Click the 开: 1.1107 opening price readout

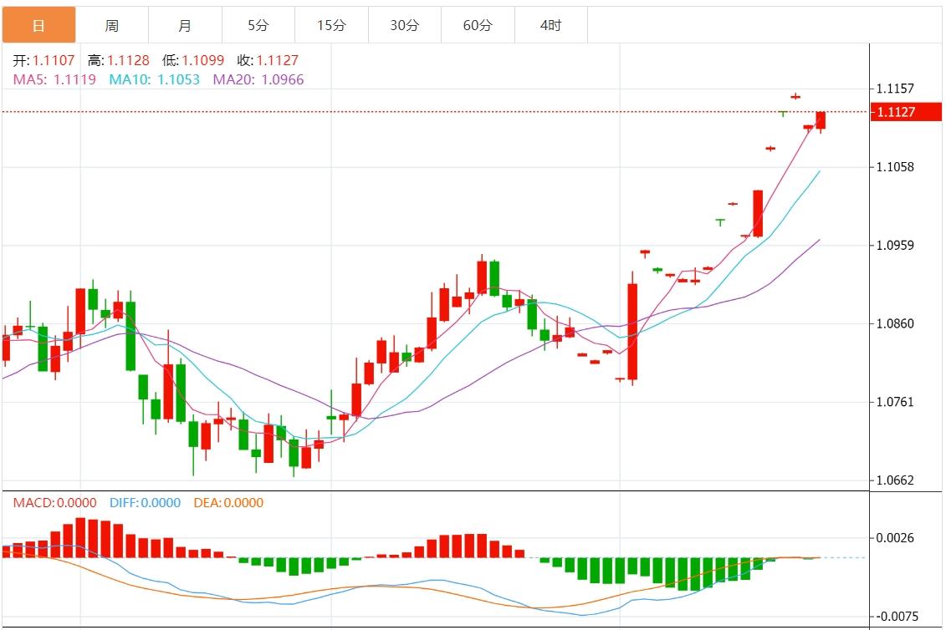click(43, 61)
